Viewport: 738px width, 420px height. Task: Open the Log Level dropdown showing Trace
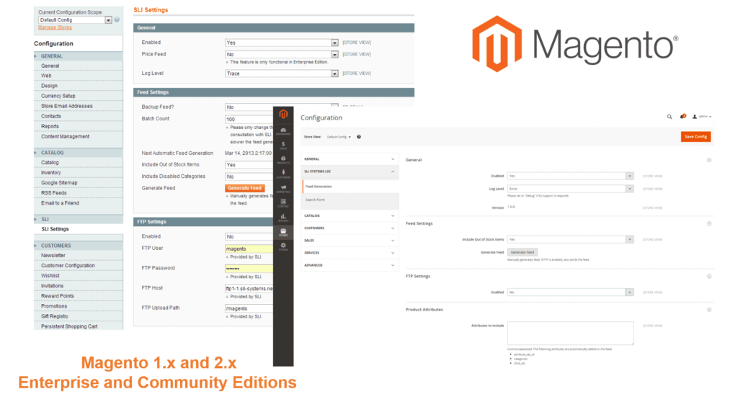point(282,73)
